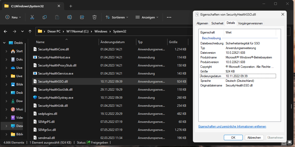Expand the Start sidebar item
The height and width of the screenshot is (147, 295).
tap(6, 51)
